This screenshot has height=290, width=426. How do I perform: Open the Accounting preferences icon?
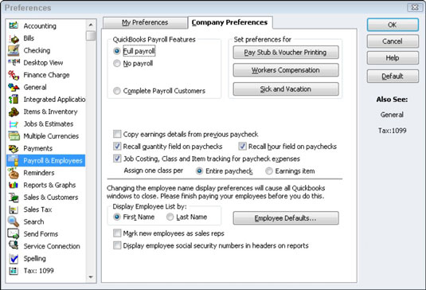14,25
